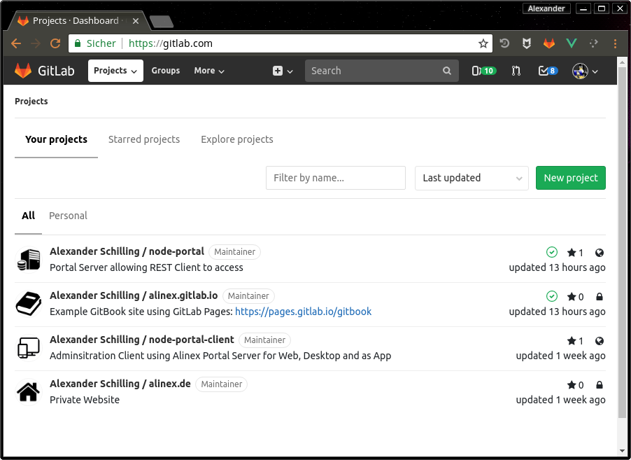Click the search magnifier icon
The image size is (631, 460).
447,71
